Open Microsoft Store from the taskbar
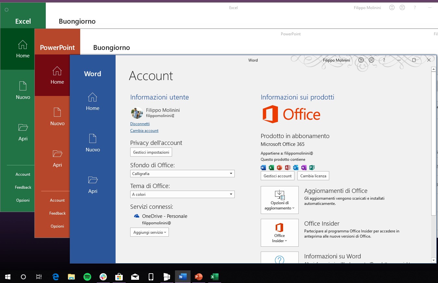This screenshot has height=283, width=438. pyautogui.click(x=119, y=277)
